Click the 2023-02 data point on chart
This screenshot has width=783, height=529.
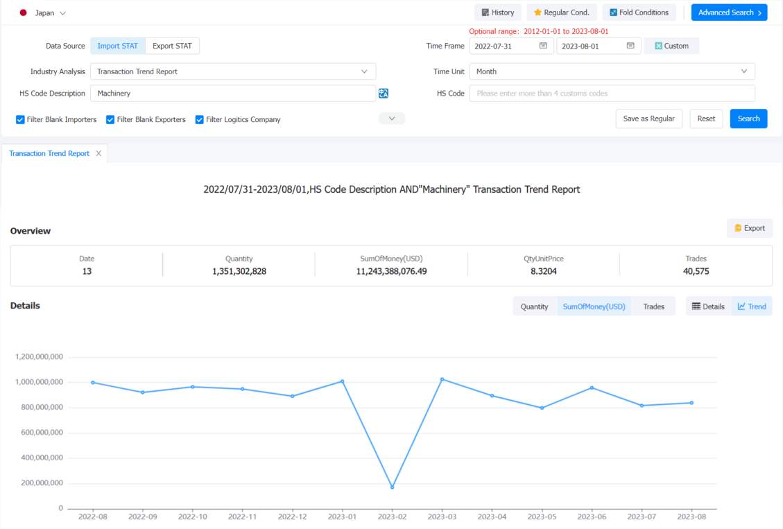coord(392,487)
